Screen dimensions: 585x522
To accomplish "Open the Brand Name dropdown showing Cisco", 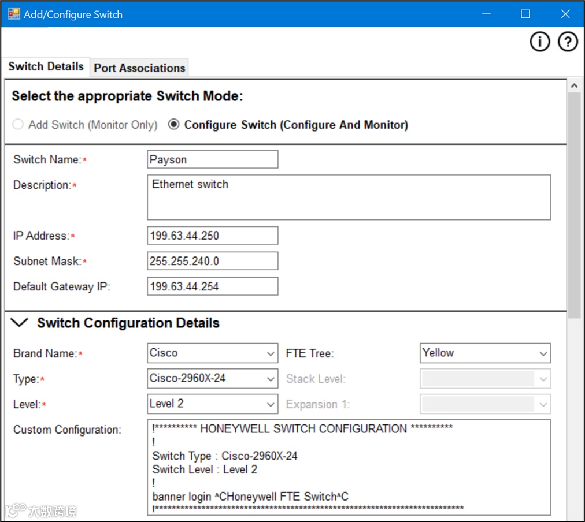I will click(x=212, y=353).
